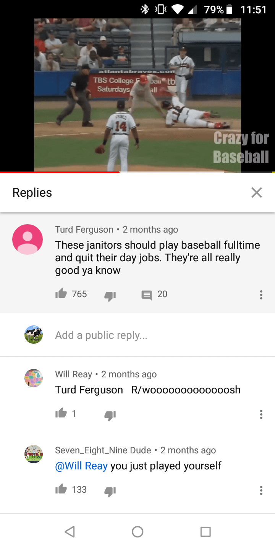This screenshot has width=275, height=550.
Task: Open Seven_Eight_Nine Dude's profile avatar
Action: point(34,454)
